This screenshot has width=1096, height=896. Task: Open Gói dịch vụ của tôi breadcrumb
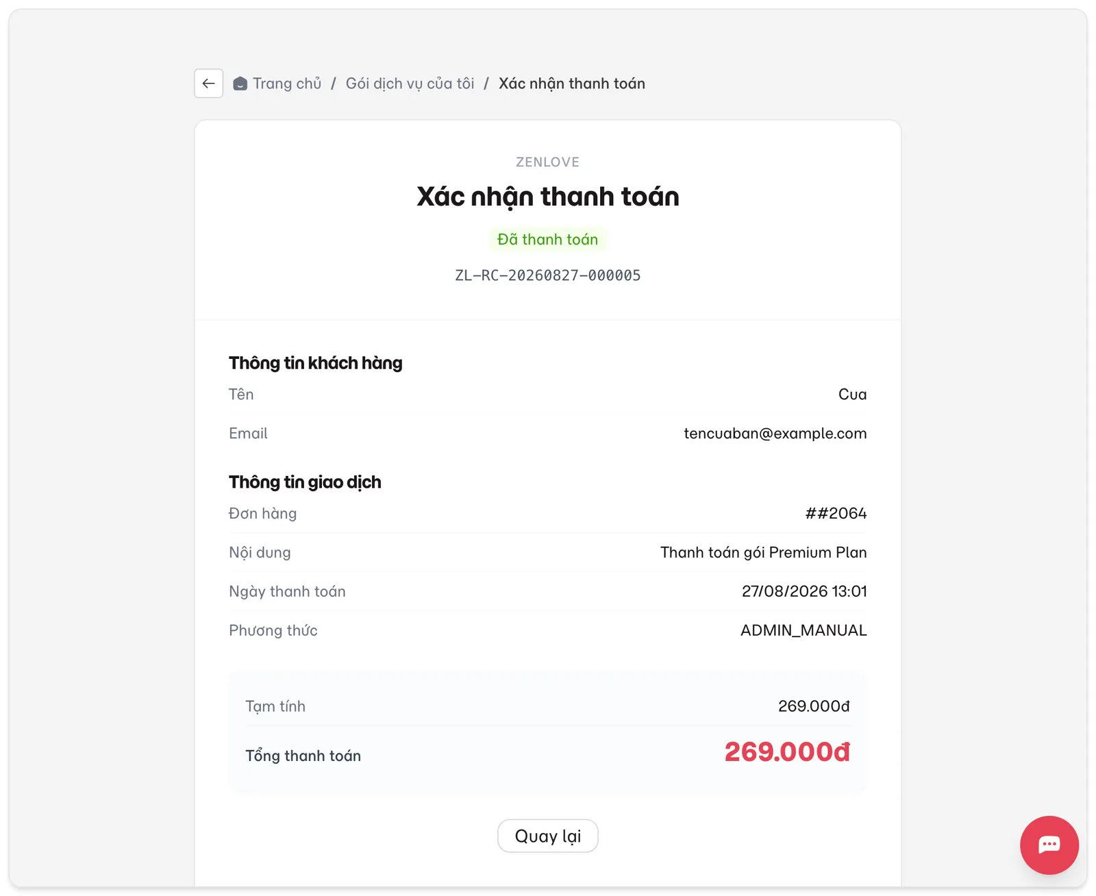[x=410, y=84]
